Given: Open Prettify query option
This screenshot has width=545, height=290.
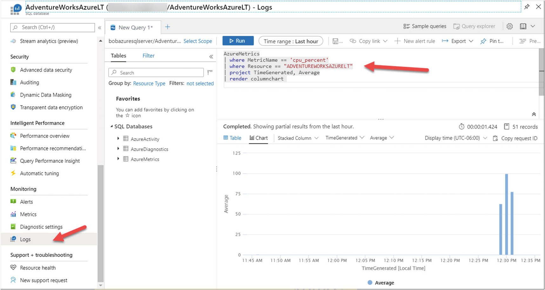Looking at the screenshot, I should [x=530, y=41].
